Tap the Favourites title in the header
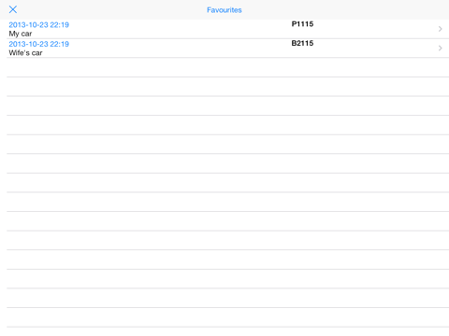Viewport: 449px width, 336px height. click(x=224, y=10)
